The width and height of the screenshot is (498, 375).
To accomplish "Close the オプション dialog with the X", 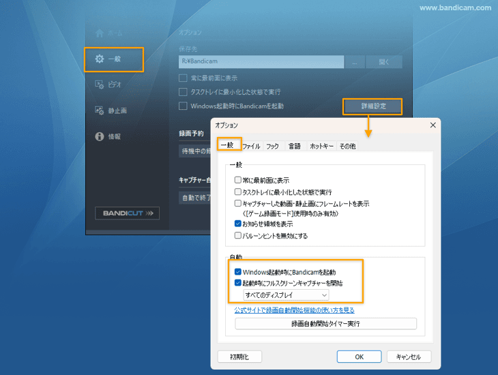I will (433, 125).
